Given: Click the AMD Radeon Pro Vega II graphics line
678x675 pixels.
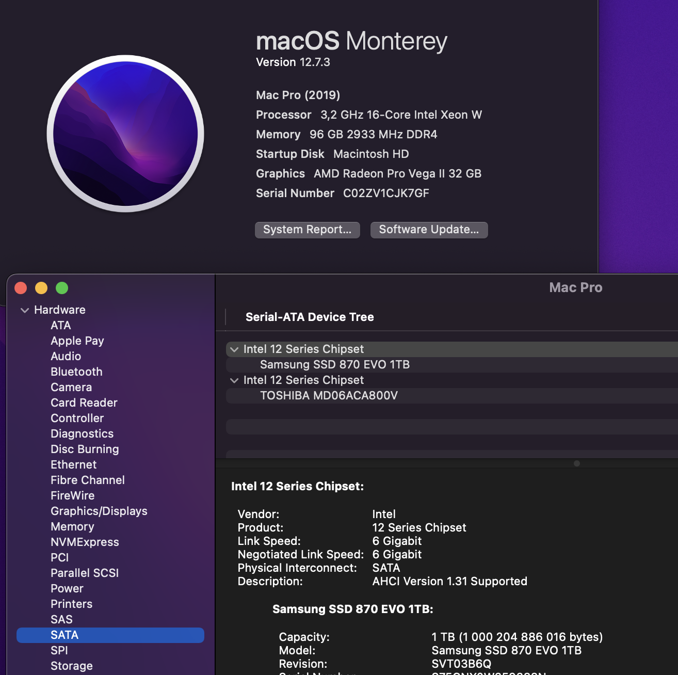Looking at the screenshot, I should pyautogui.click(x=369, y=174).
